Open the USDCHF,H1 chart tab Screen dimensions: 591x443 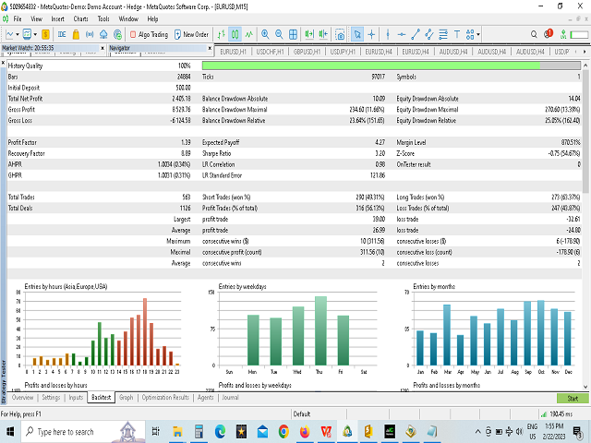270,52
